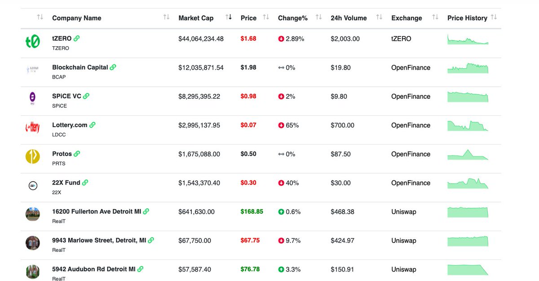View Lottery.com price history sparkline
Viewport: 539px width, 281px height.
(x=468, y=126)
